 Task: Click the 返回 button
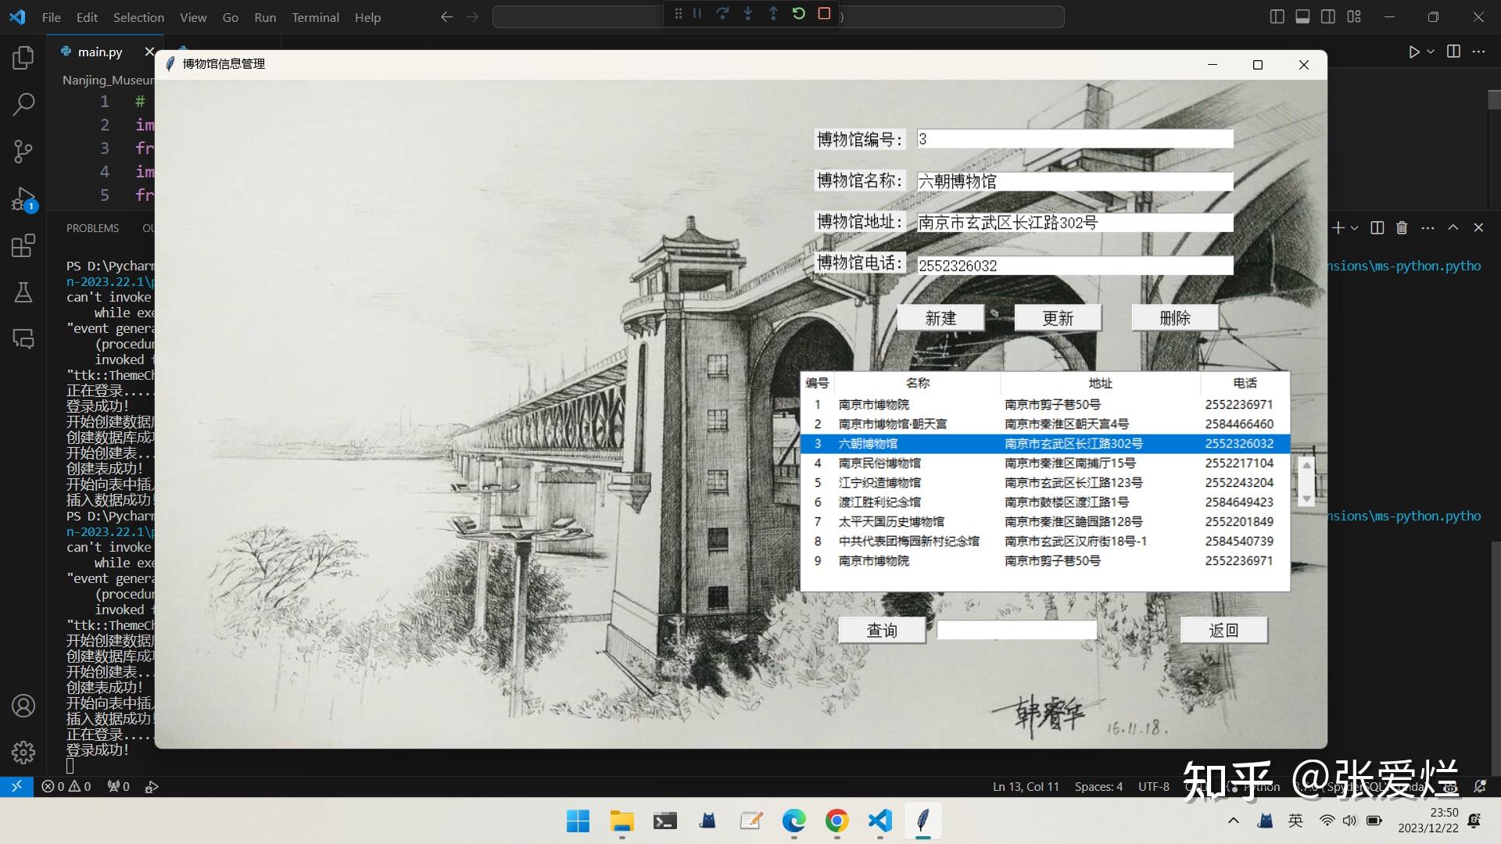click(1223, 631)
